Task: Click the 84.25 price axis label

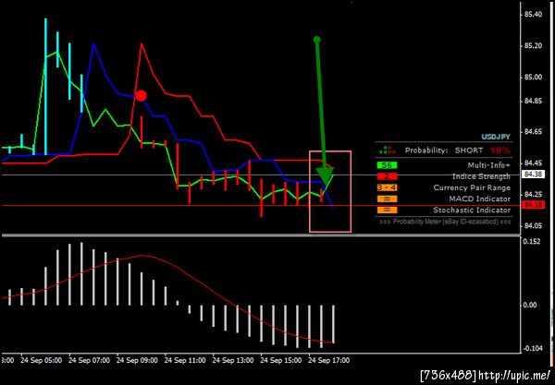Action: [533, 194]
